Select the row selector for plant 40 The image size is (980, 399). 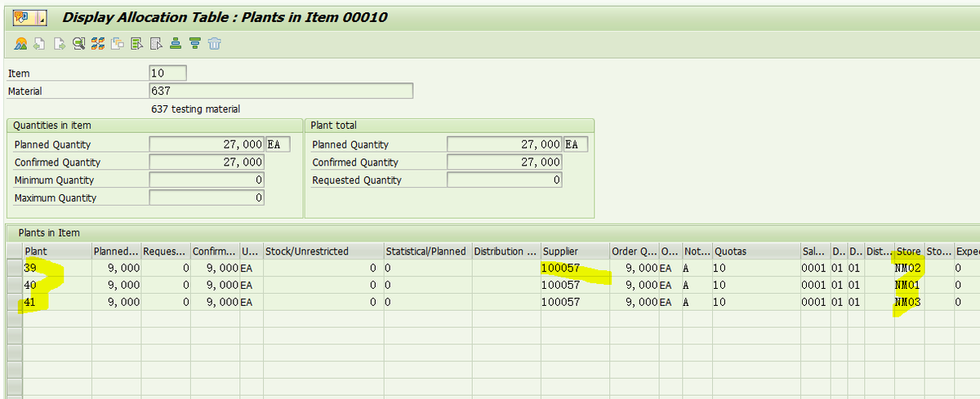coord(14,285)
